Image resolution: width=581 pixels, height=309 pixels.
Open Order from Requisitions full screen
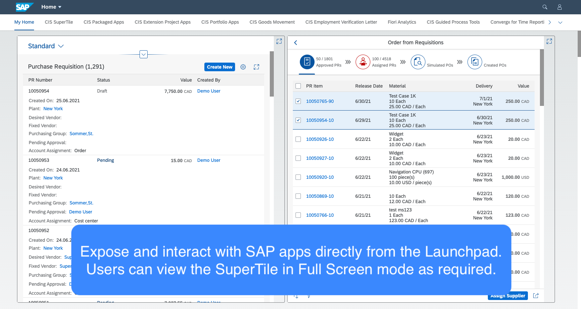click(x=549, y=41)
